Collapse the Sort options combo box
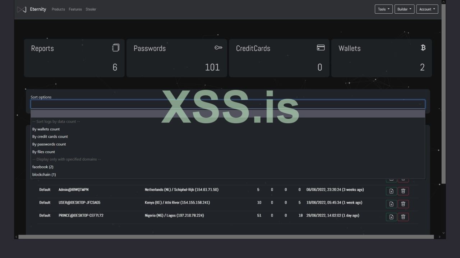Screen dimensions: 460x258 tap(228, 104)
